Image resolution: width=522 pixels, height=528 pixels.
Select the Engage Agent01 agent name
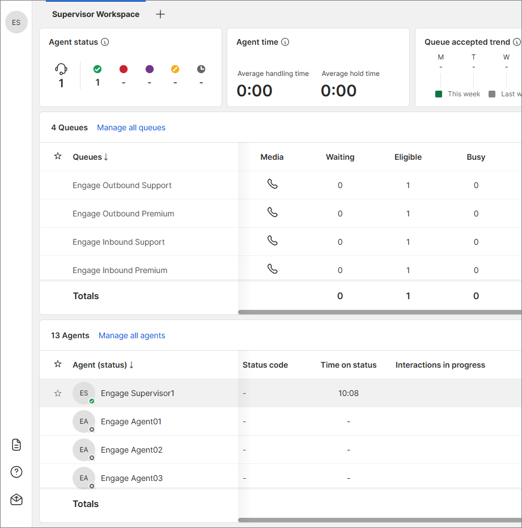pos(131,421)
